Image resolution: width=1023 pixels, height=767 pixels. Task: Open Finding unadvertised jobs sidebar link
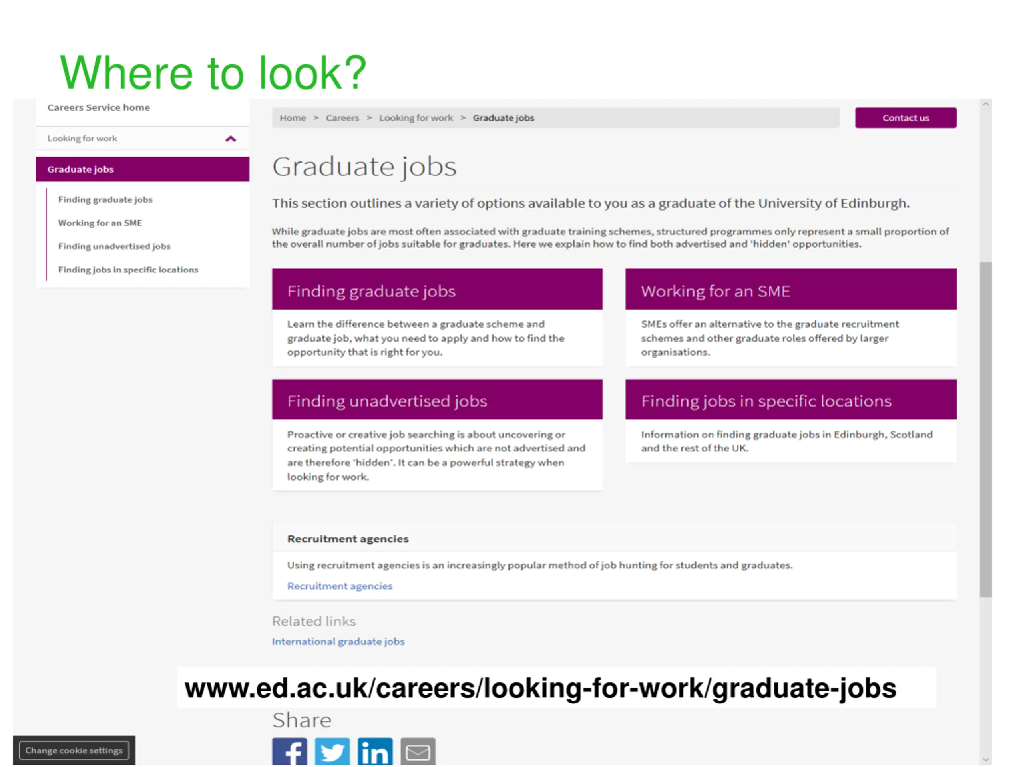(114, 246)
